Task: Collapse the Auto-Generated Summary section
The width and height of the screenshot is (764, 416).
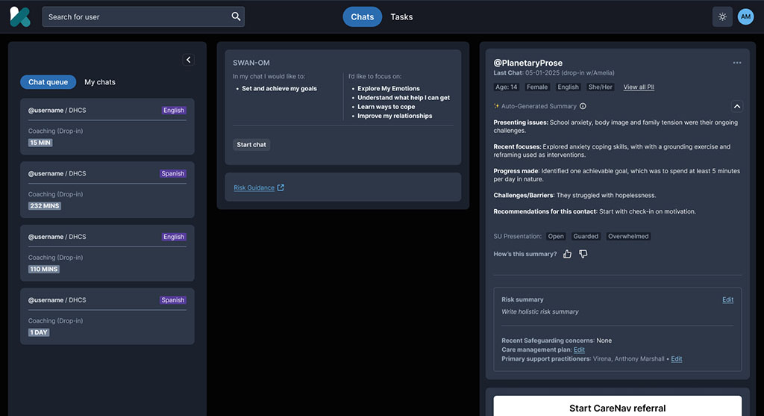Action: click(736, 106)
